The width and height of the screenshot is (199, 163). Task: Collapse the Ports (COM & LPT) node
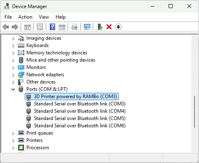point(13,89)
